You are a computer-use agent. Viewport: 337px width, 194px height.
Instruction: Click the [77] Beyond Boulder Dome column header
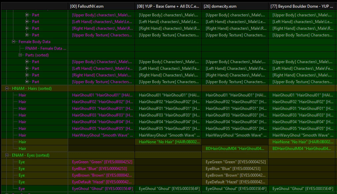coord(302,6)
